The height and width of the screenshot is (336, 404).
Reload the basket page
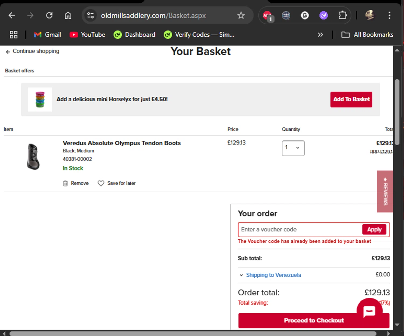click(x=49, y=15)
